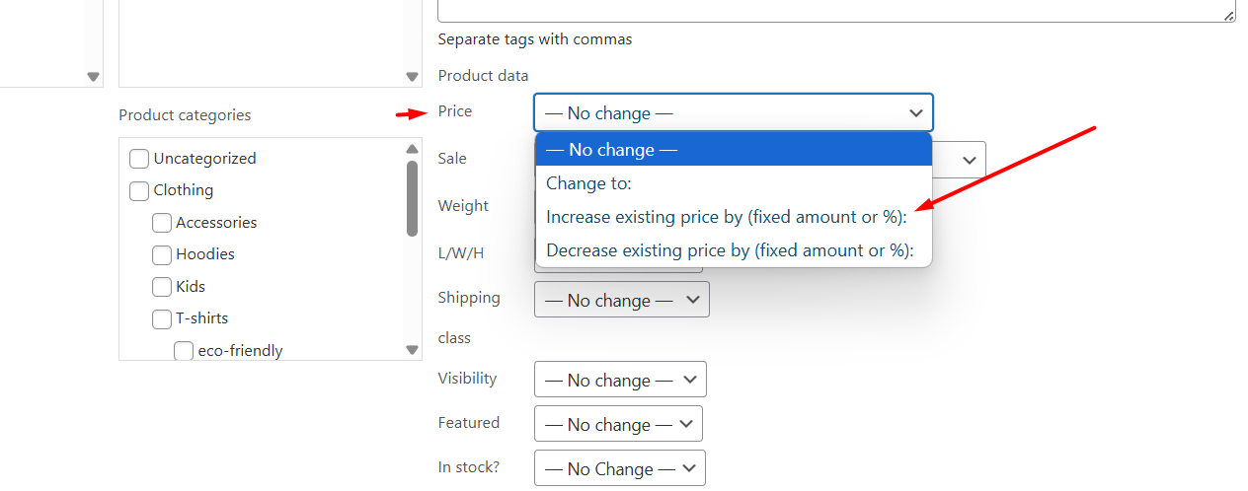Tick the Hoodies category checkbox

(162, 254)
